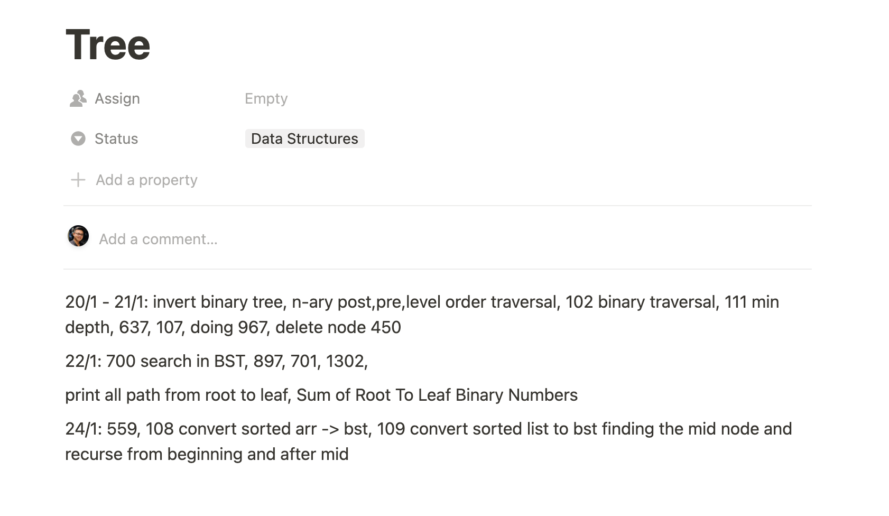Open the Assign property label
This screenshot has width=889, height=516.
pos(117,99)
